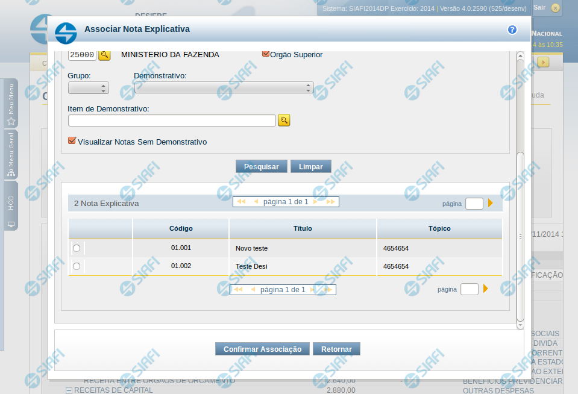578x394 pixels.
Task: Expand the Demonstrativo dropdown
Action: click(224, 88)
